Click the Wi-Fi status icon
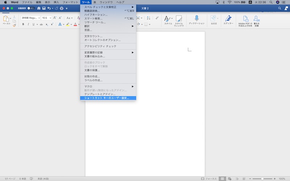This screenshot has height=181, width=290. tap(229, 2)
